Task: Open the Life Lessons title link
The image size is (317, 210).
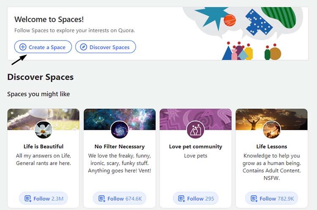Action: click(x=271, y=146)
